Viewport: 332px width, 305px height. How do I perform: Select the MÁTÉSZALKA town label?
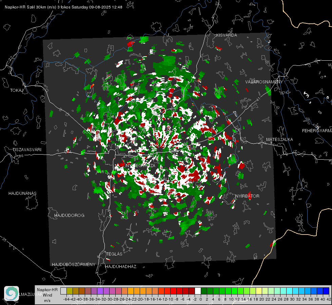click(279, 140)
